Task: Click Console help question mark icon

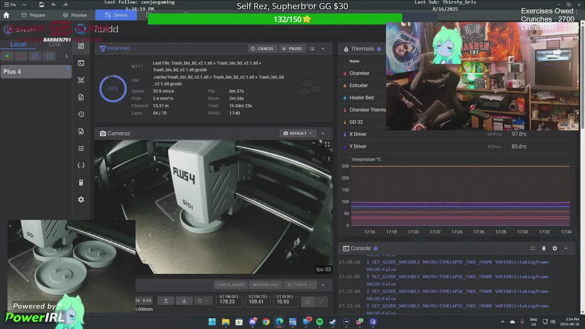Action: (x=376, y=249)
